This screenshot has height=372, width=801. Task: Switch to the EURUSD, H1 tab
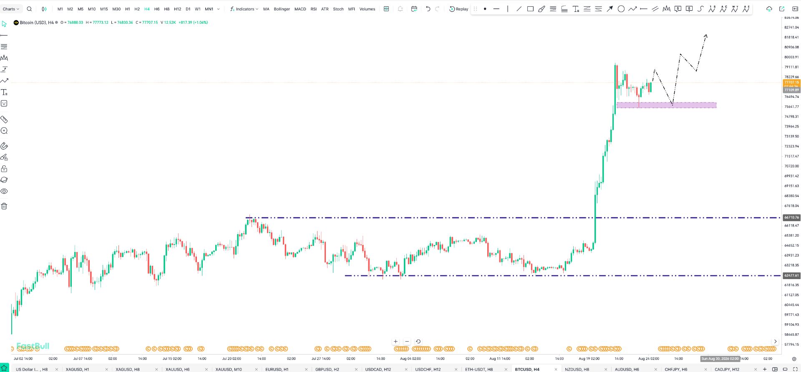point(277,369)
